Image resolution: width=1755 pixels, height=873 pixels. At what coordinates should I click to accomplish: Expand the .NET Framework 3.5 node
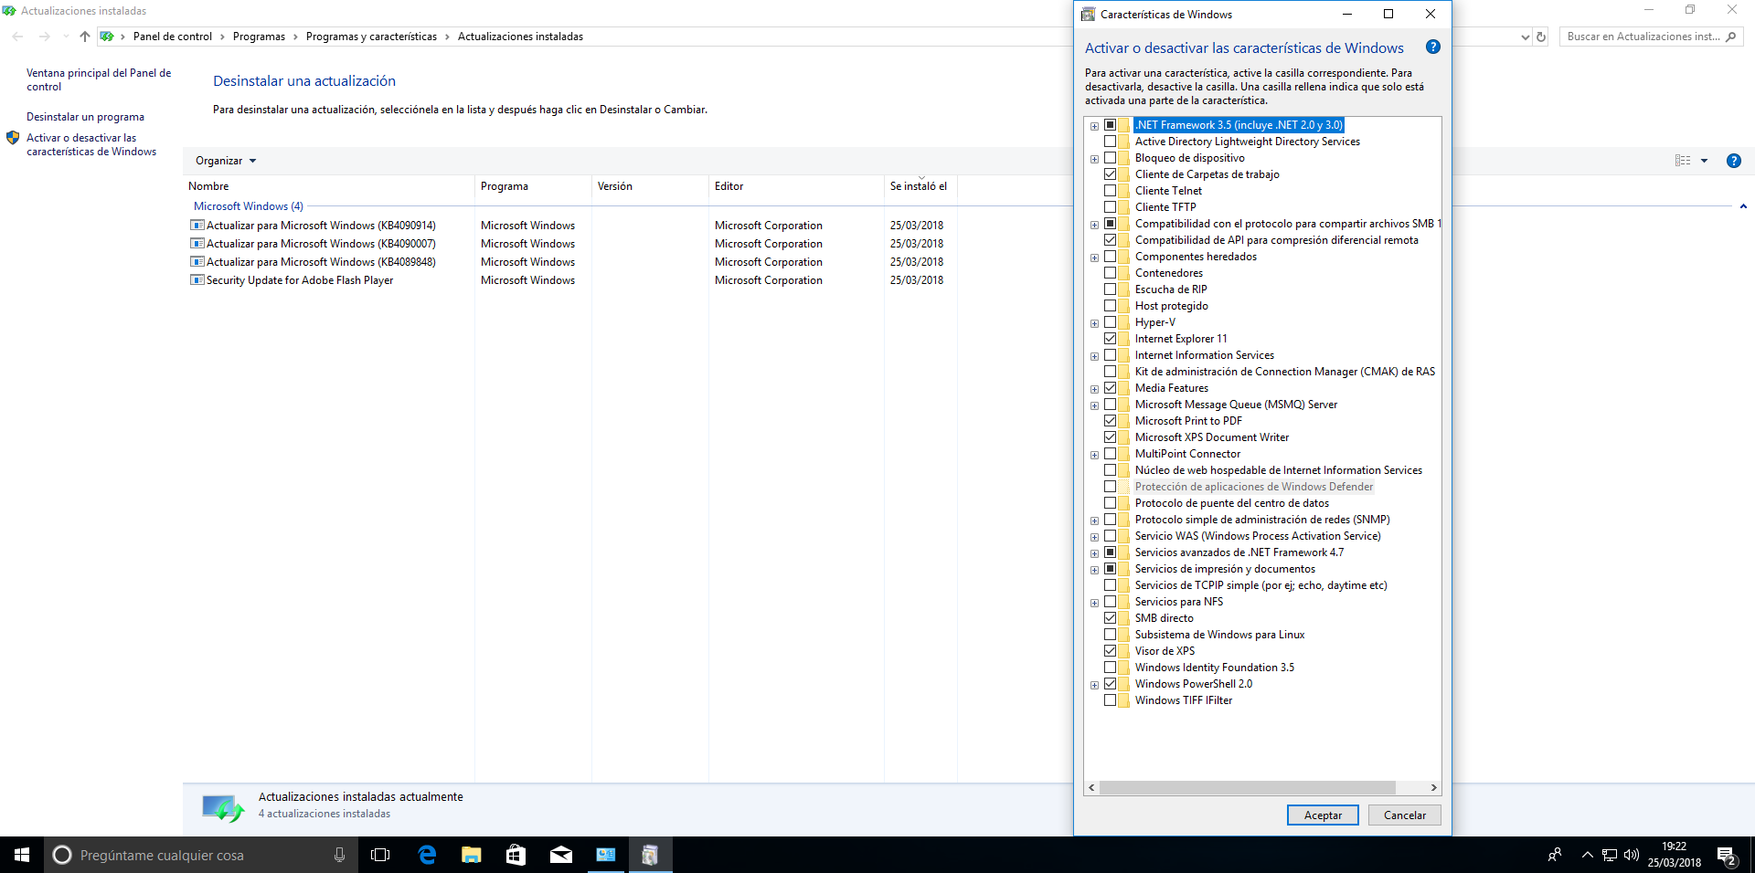1094,126
